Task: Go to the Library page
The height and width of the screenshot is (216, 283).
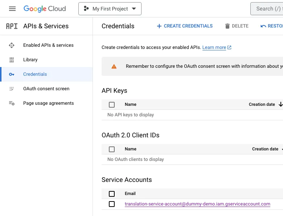Action: point(30,60)
